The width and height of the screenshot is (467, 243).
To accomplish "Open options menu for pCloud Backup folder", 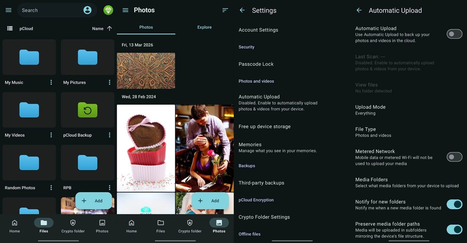I will coord(109,135).
